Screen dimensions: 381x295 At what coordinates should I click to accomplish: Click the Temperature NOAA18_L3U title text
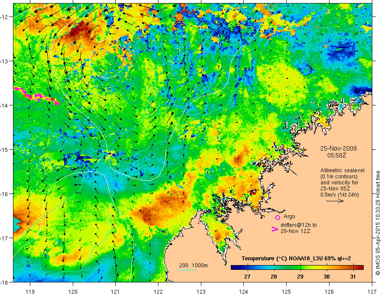click(296, 259)
